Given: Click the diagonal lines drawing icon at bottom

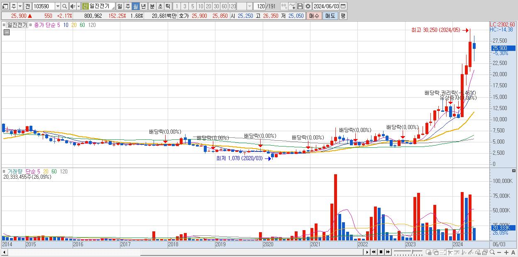Looking at the screenshot, I should point(471,252).
